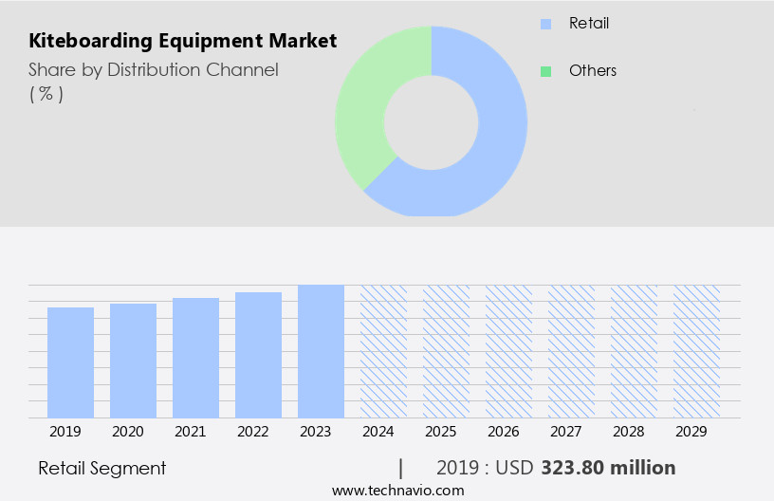Open the www.technavio.com link
774x501 pixels.
(398, 491)
